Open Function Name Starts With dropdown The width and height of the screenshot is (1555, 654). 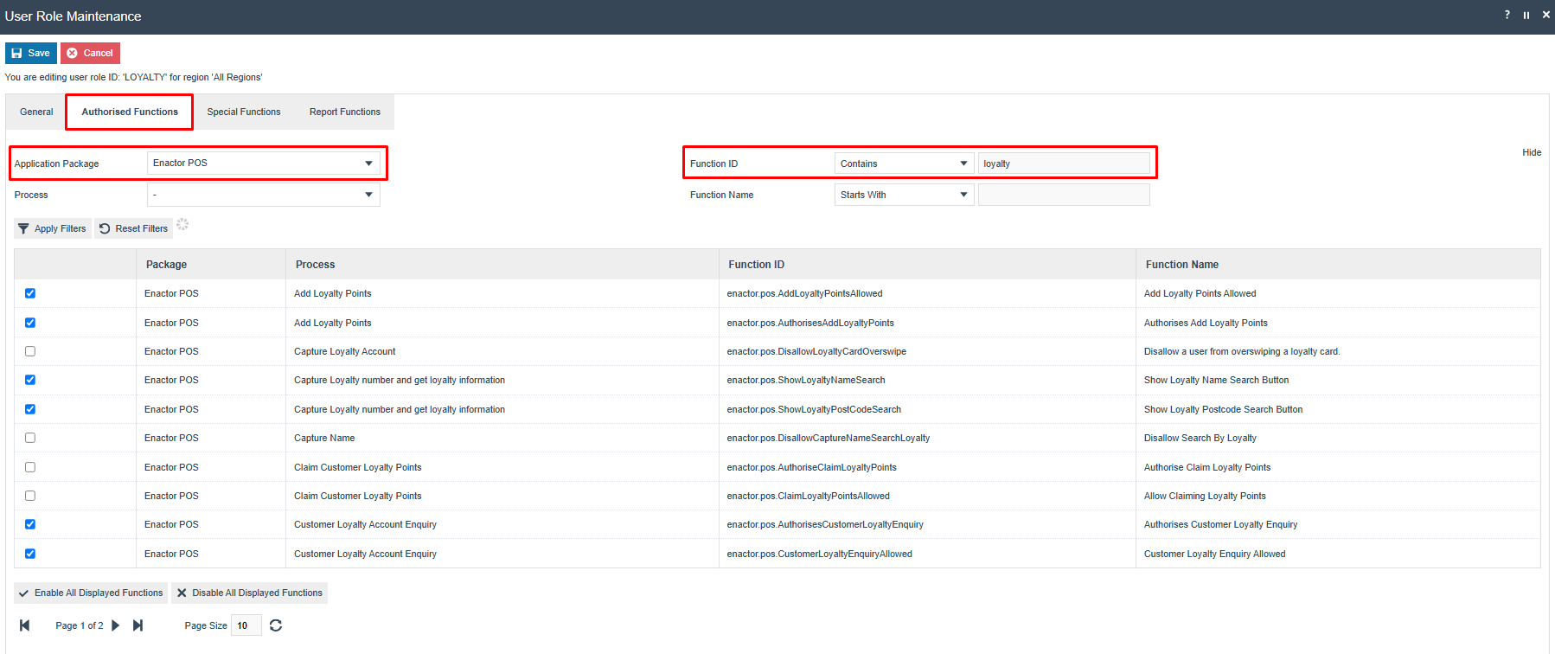(x=905, y=195)
